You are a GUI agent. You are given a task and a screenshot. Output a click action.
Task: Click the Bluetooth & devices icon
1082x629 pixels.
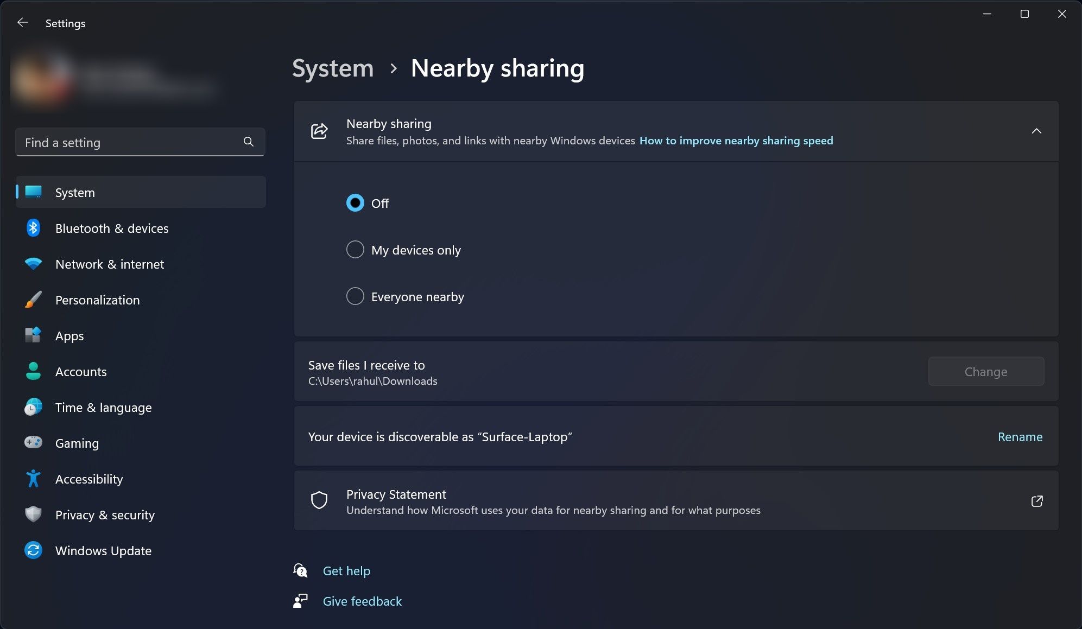pos(33,227)
